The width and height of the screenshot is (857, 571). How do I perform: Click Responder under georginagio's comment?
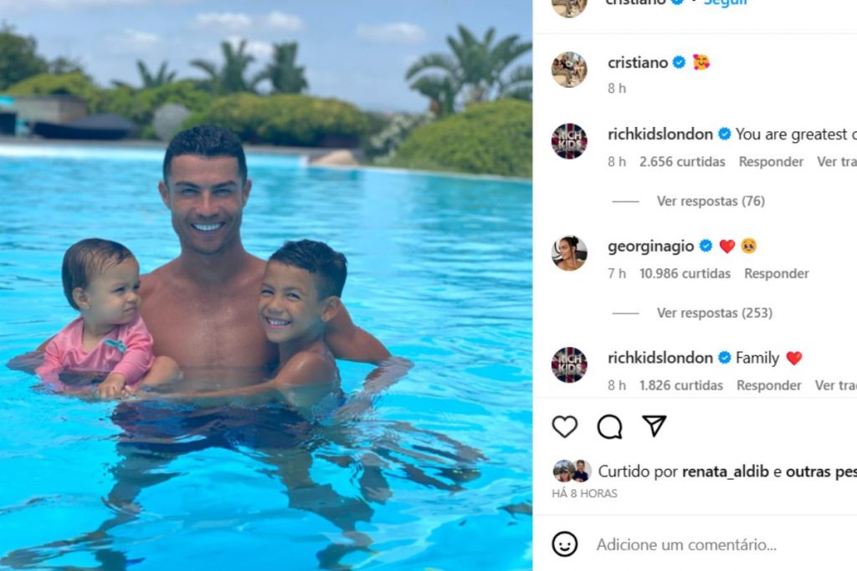click(776, 273)
